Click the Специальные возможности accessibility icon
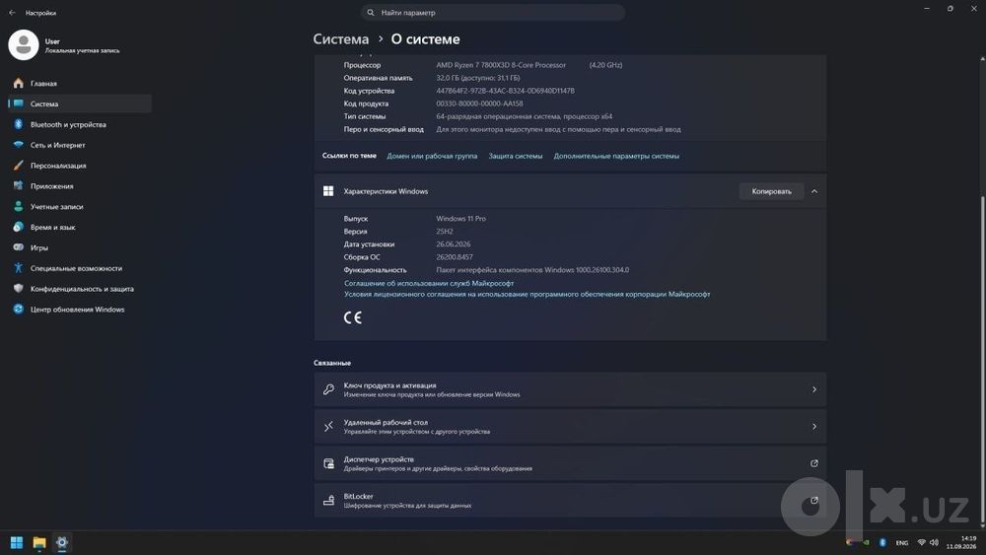 [18, 268]
